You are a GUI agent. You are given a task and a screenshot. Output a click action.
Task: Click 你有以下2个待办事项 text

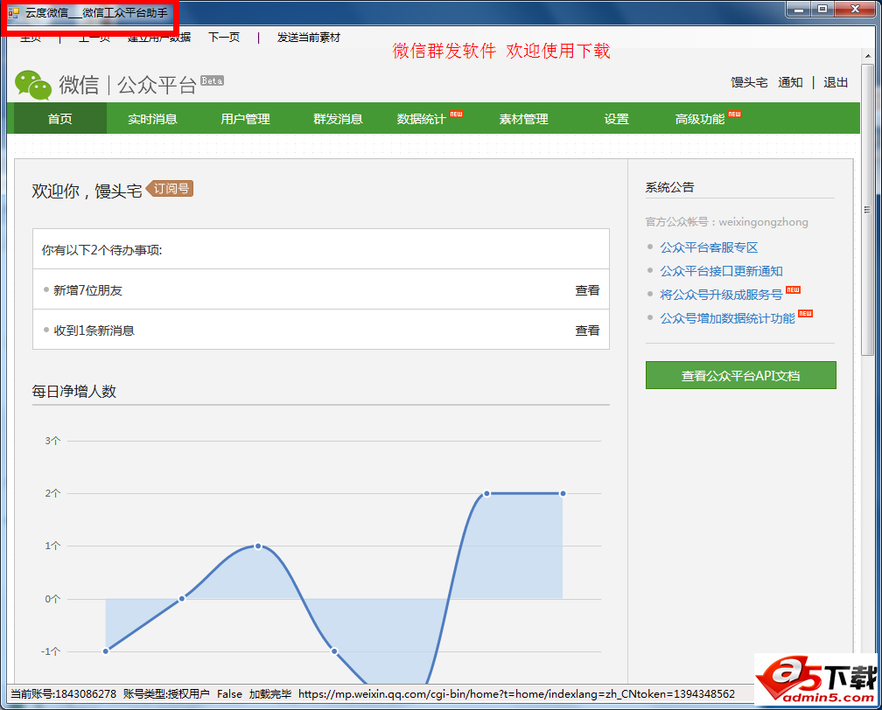click(x=101, y=250)
